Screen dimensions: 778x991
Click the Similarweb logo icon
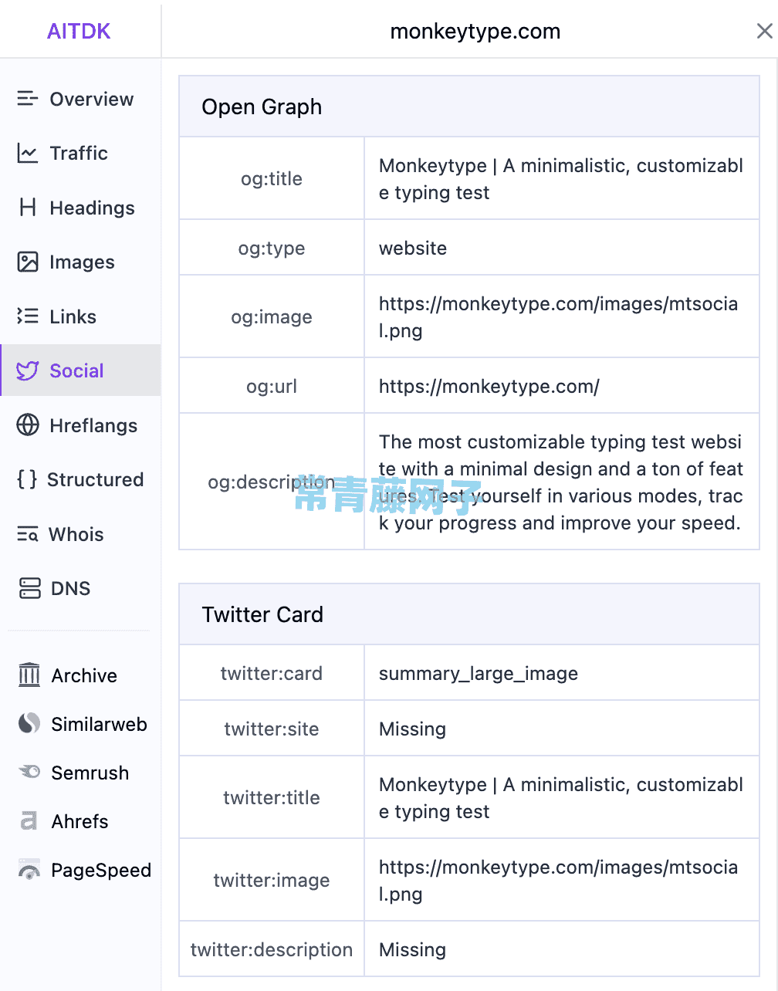(29, 723)
